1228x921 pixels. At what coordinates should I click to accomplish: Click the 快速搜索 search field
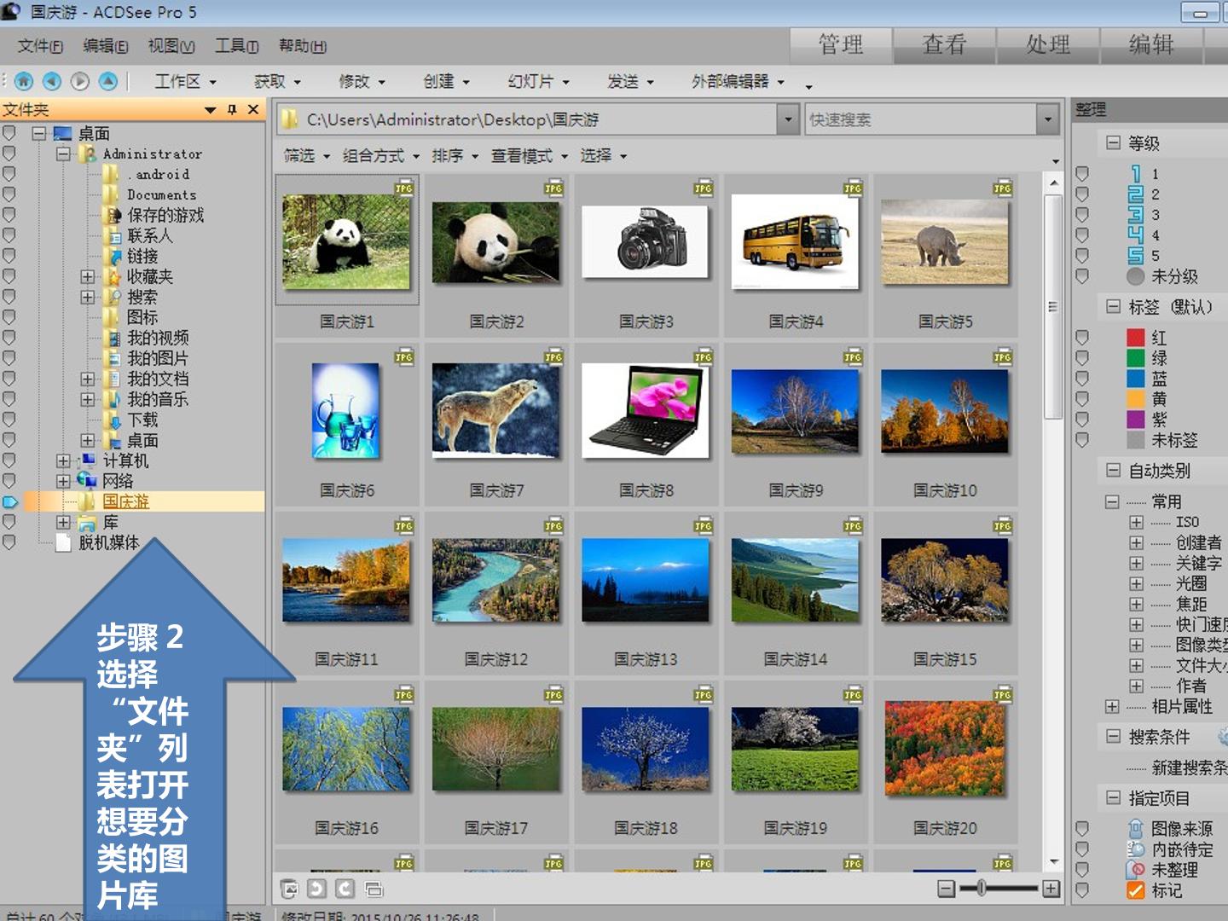click(x=921, y=119)
